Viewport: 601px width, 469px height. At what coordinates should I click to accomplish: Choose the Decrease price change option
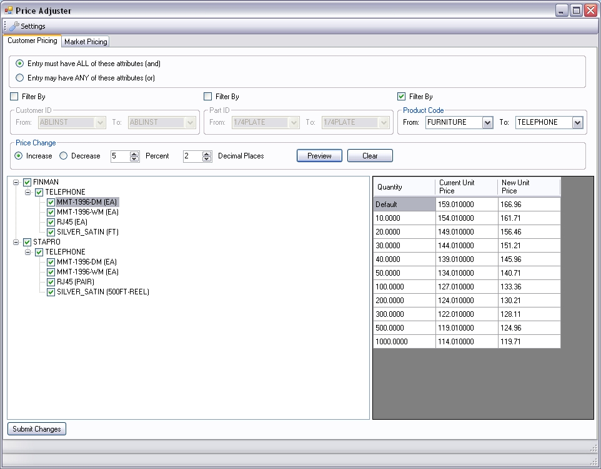tap(64, 156)
